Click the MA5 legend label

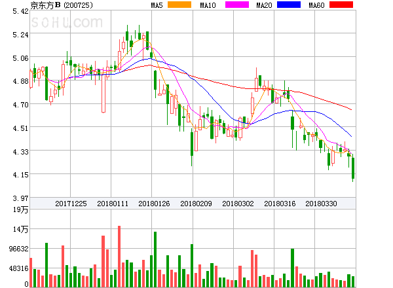click(x=157, y=5)
